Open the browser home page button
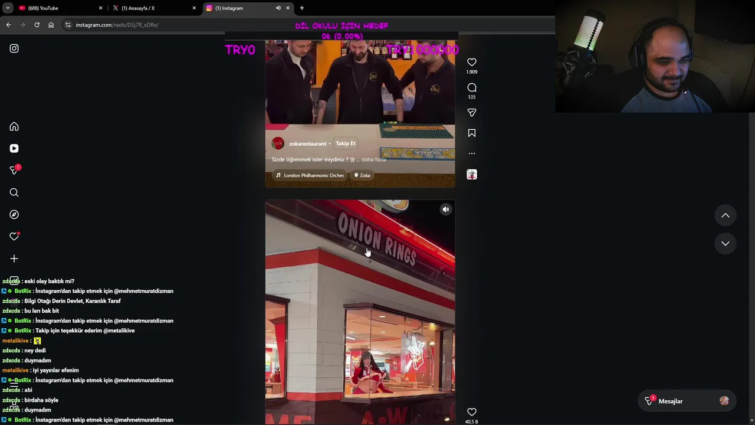755x425 pixels. (51, 25)
